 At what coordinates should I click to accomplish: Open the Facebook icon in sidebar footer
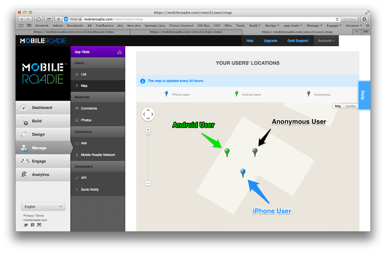point(33,225)
